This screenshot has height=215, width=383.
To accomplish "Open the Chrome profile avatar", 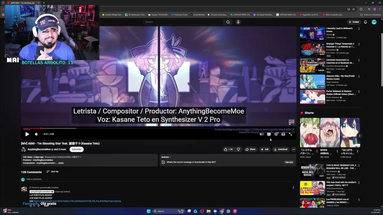I will 374,9.
